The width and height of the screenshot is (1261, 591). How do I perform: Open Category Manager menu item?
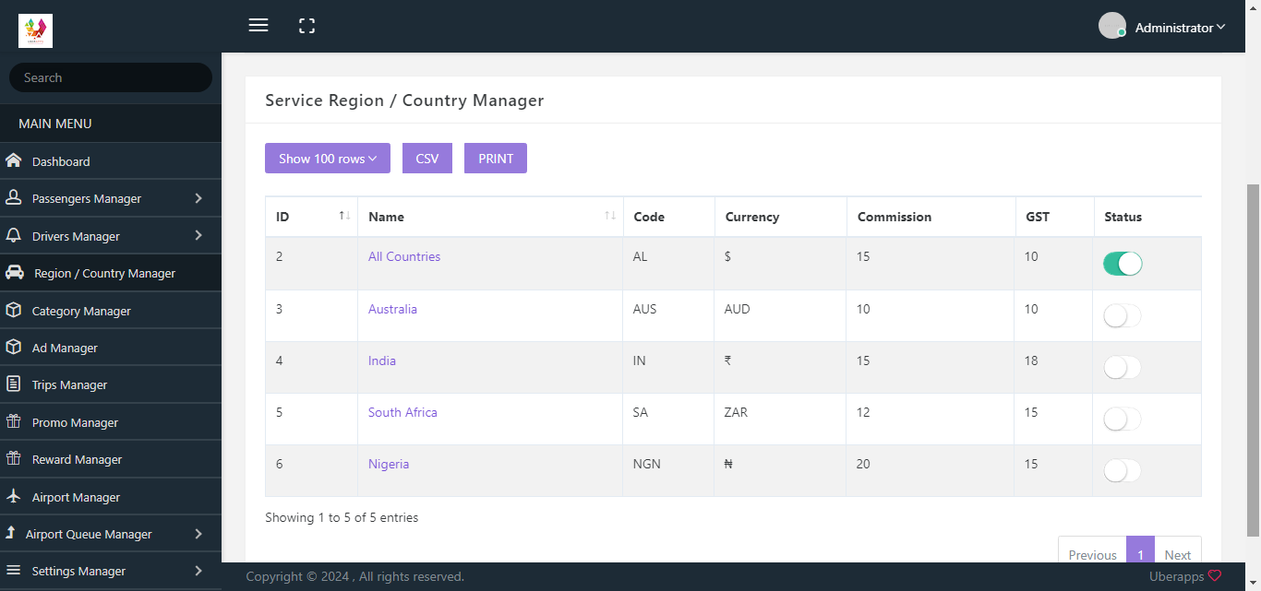pos(111,311)
